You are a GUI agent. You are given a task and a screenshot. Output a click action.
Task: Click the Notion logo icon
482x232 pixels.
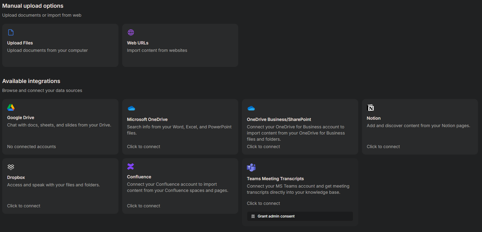point(371,108)
